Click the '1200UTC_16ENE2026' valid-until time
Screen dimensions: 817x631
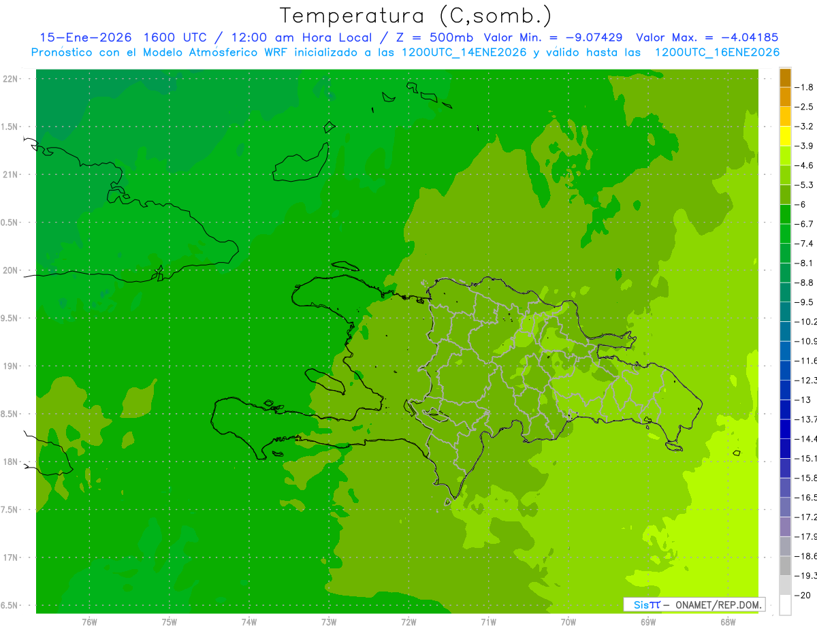point(717,52)
